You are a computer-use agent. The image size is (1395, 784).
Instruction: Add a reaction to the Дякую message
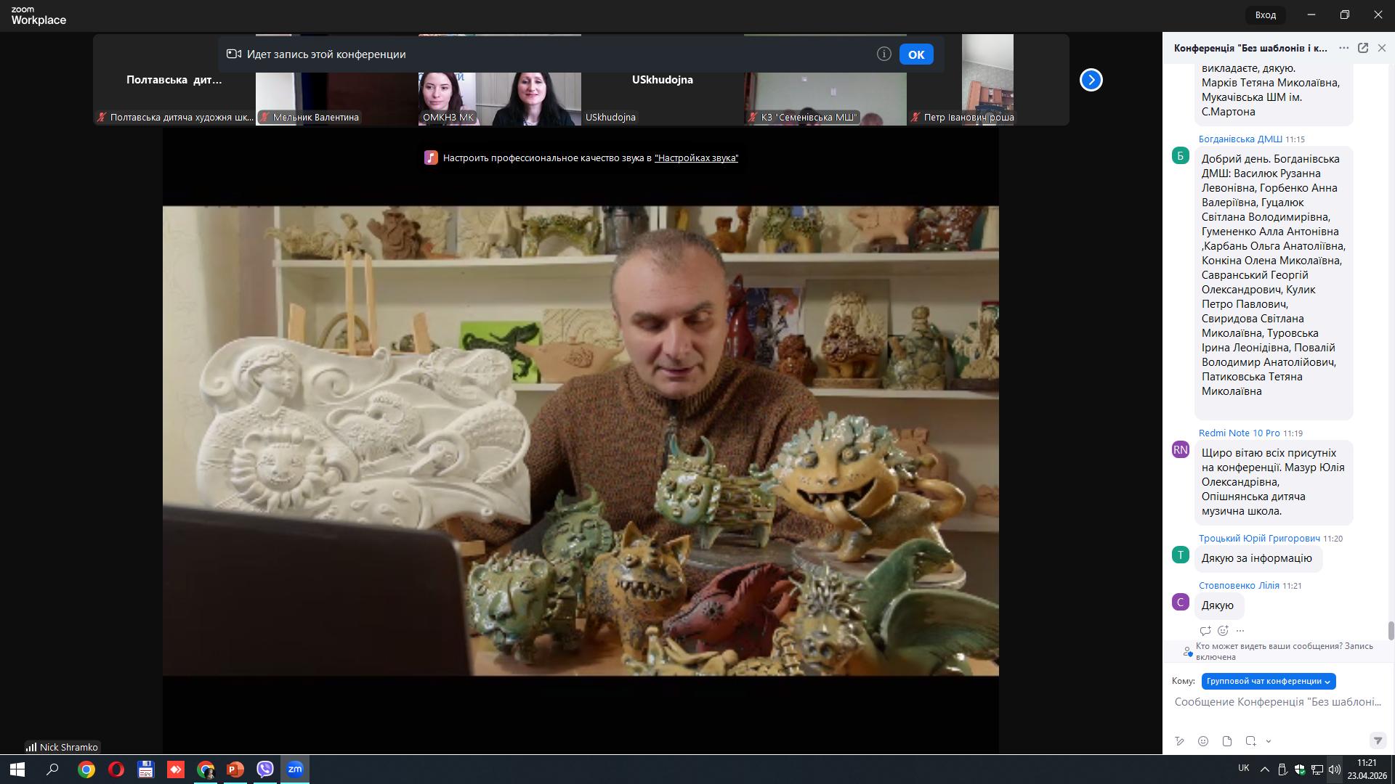click(x=1223, y=631)
